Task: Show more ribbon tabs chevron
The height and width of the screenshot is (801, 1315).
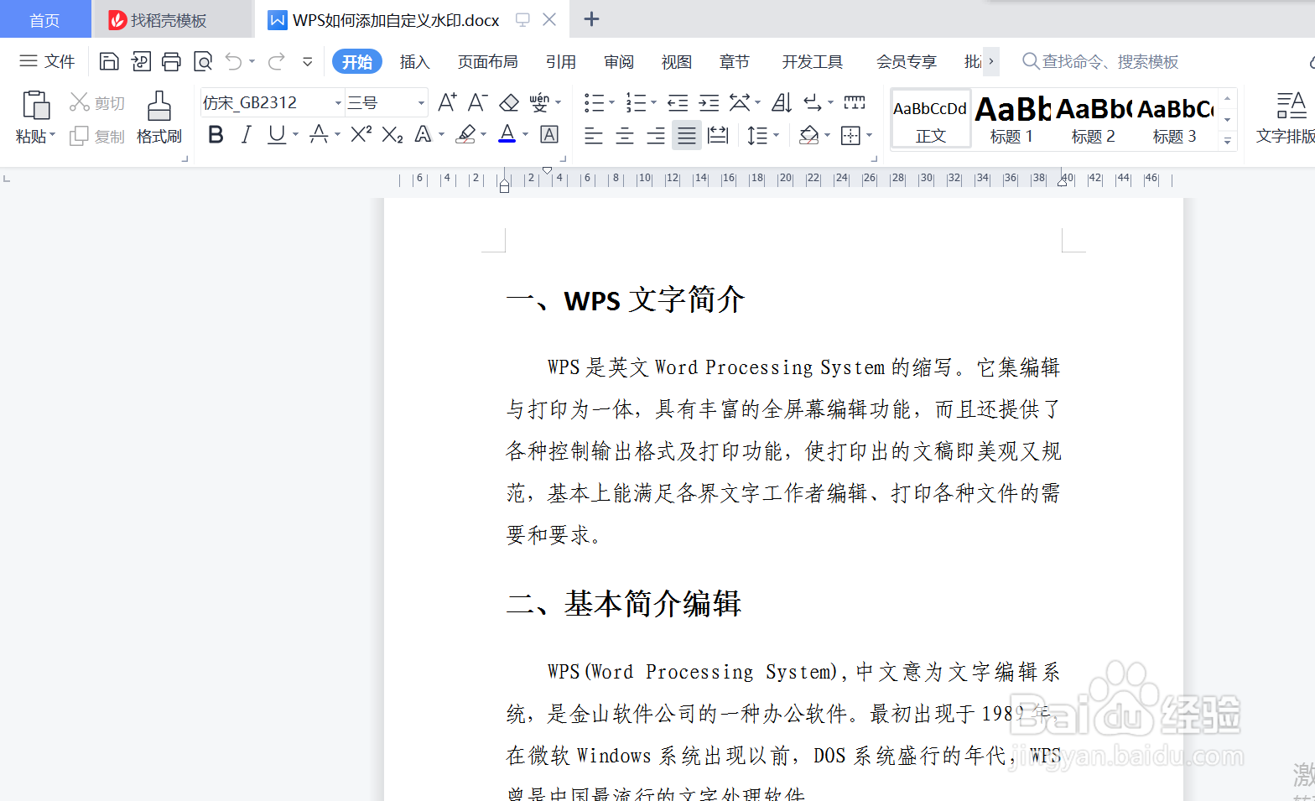Action: pos(991,61)
